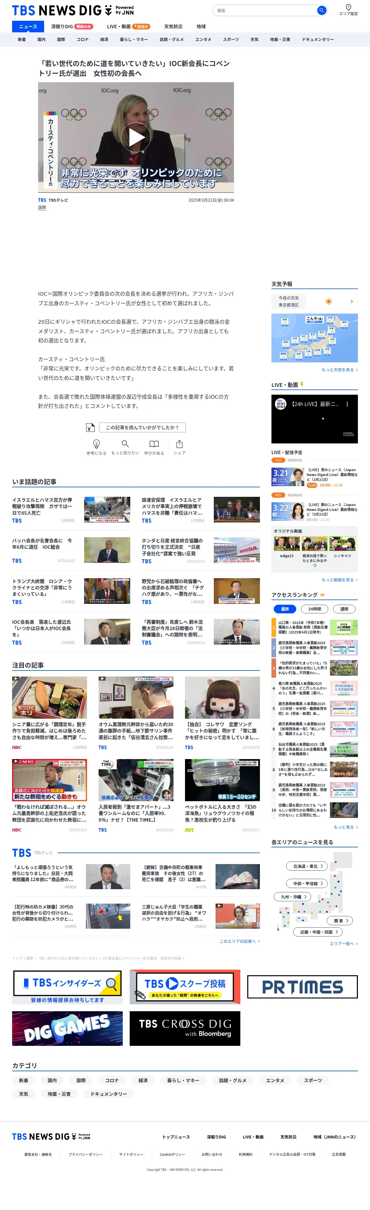This screenshot has height=1210, width=370.
Task: Click the TBS NEWS DIG footer logo
Action: tap(51, 1136)
